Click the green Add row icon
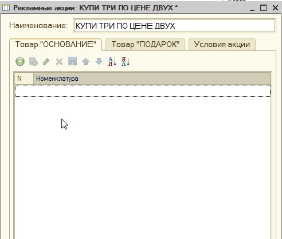The image size is (282, 239). tap(20, 61)
